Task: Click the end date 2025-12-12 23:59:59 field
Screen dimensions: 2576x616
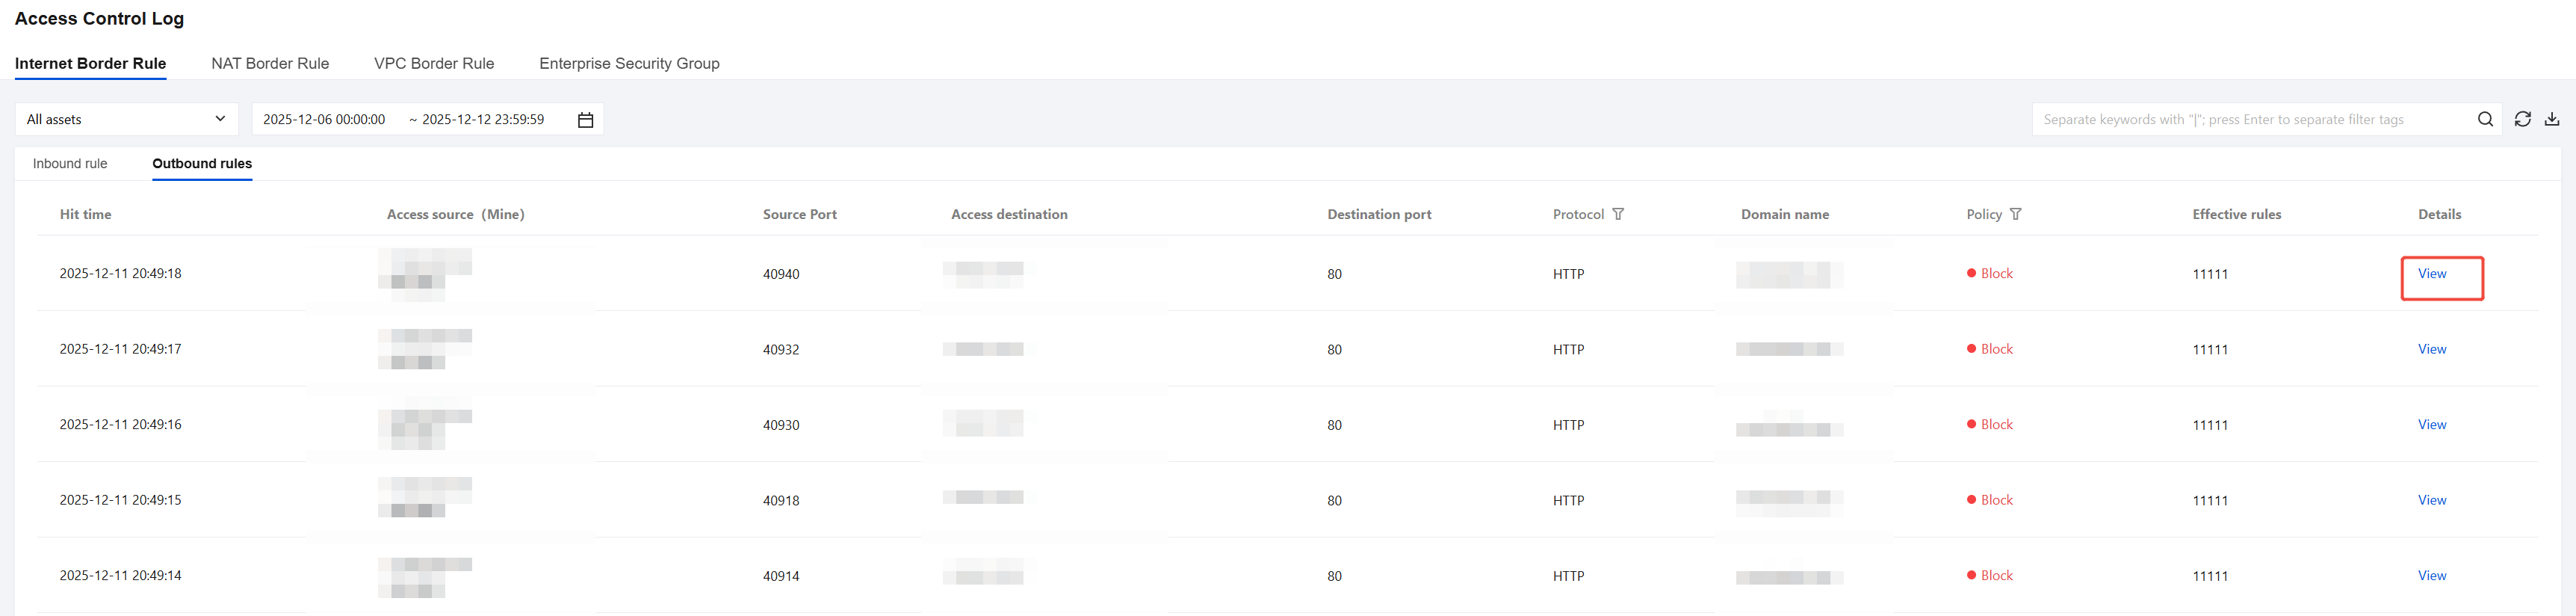Action: pyautogui.click(x=483, y=120)
